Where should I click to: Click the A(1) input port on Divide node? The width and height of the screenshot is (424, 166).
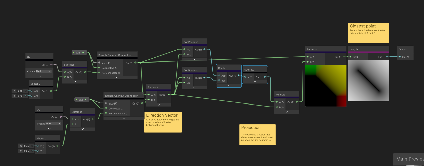pos(219,76)
